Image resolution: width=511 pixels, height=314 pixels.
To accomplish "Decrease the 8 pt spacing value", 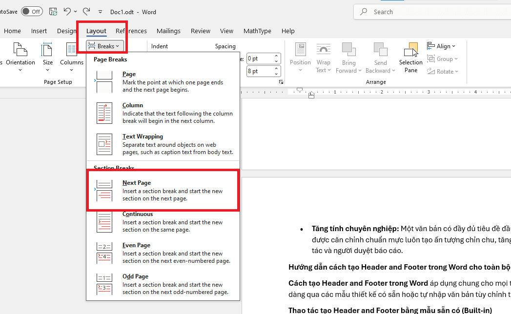I will (276, 74).
